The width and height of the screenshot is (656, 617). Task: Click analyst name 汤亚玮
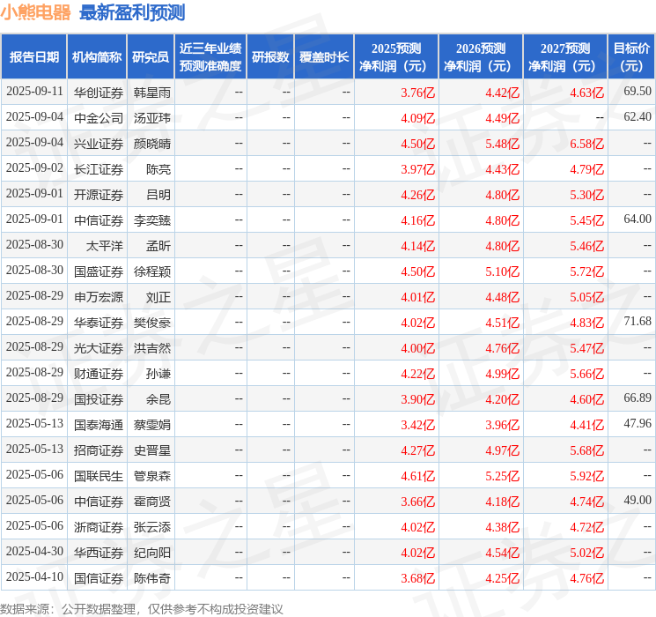coord(151,118)
